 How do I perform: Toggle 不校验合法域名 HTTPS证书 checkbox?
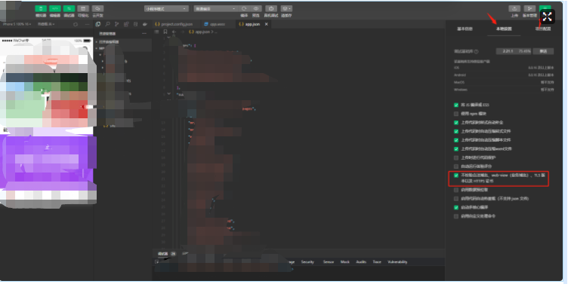(x=456, y=176)
